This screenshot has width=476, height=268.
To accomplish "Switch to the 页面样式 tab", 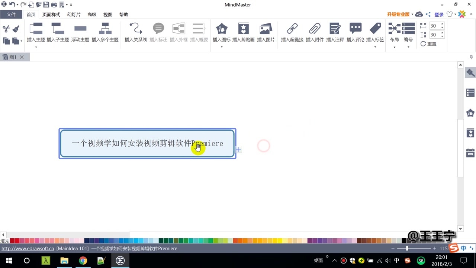I will pos(51,15).
